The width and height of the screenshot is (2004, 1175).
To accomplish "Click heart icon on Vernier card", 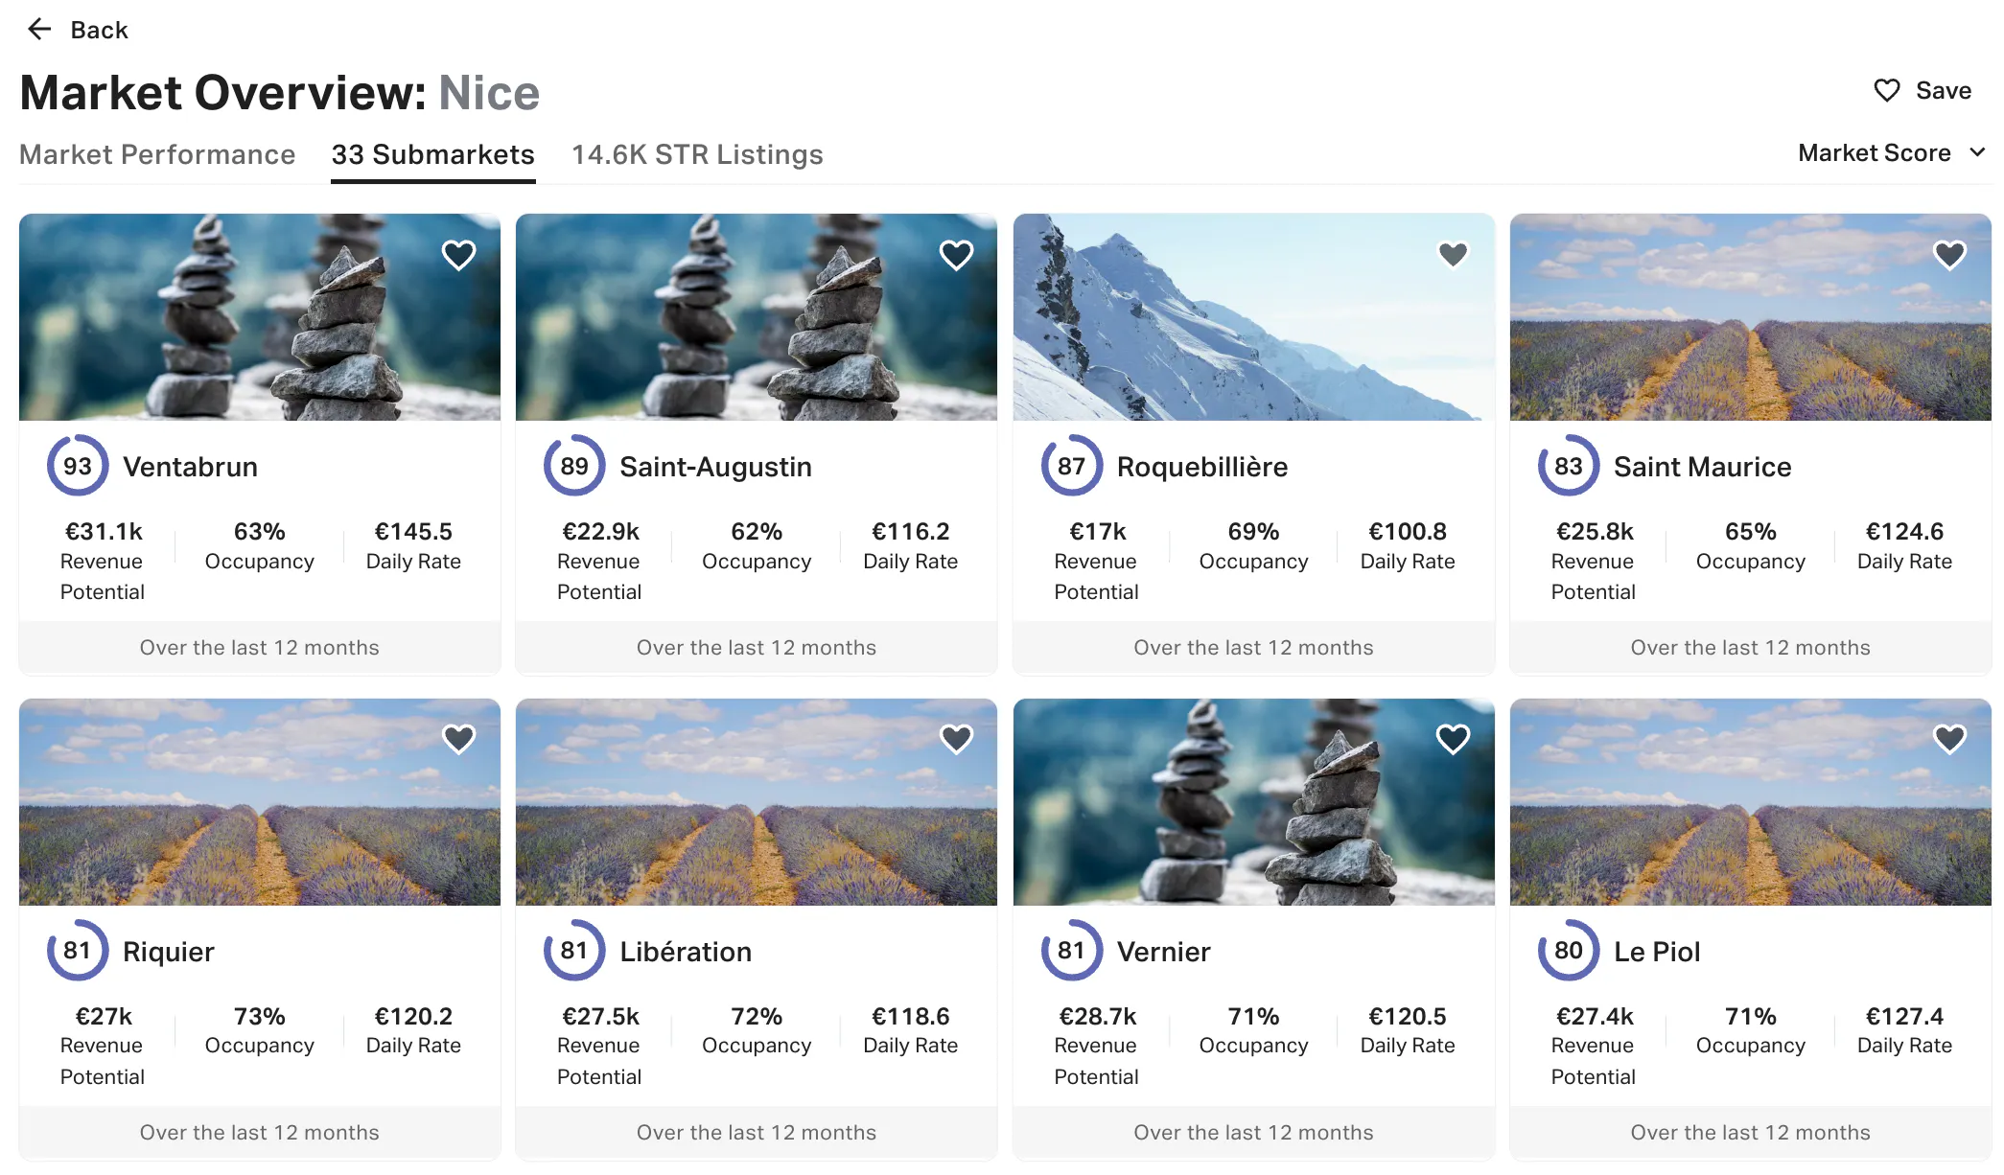I will coord(1454,739).
